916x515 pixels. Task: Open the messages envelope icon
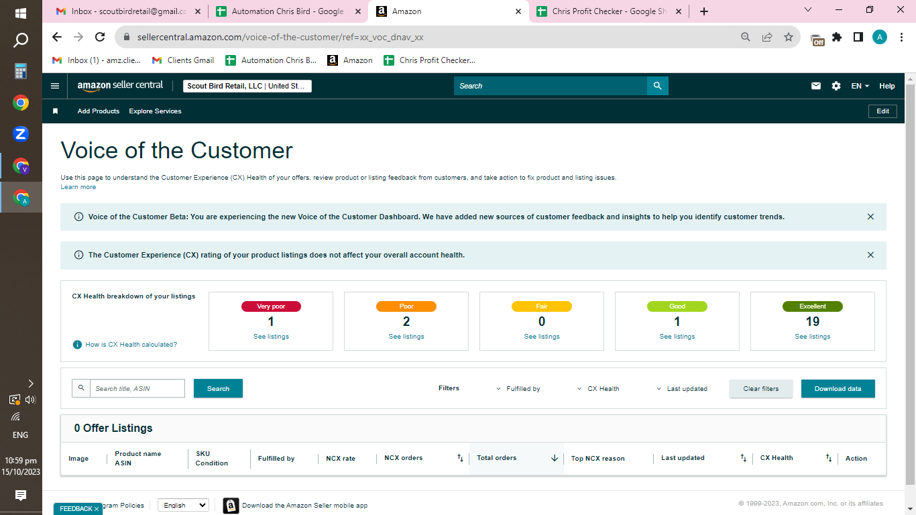pyautogui.click(x=816, y=86)
